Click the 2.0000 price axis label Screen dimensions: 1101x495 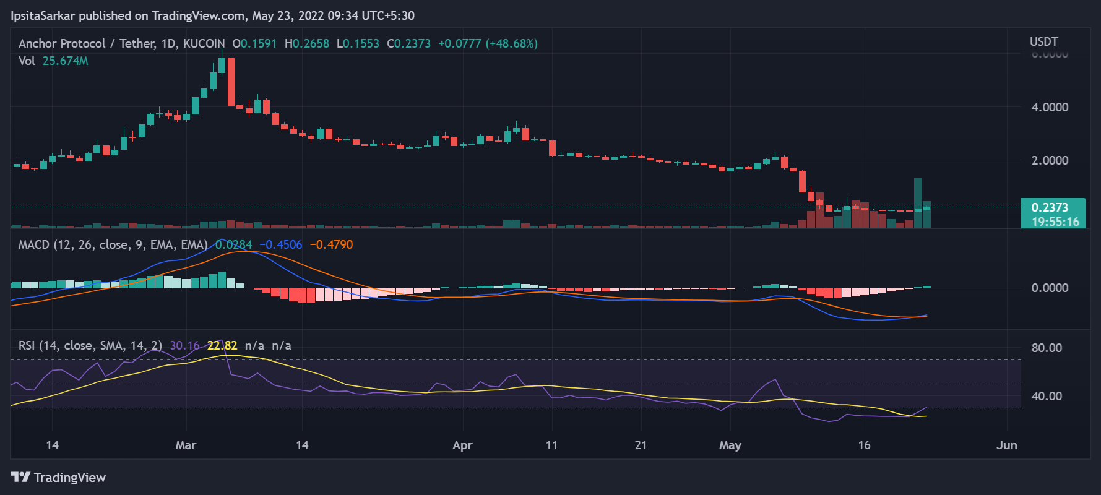[x=1050, y=160]
